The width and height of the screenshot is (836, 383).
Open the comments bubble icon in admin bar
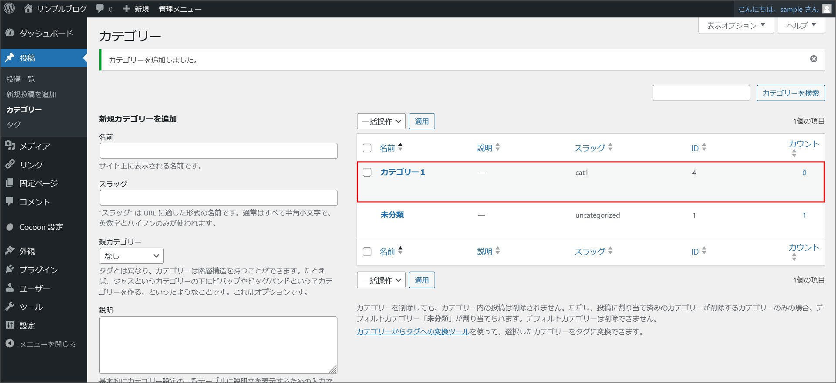click(x=100, y=8)
